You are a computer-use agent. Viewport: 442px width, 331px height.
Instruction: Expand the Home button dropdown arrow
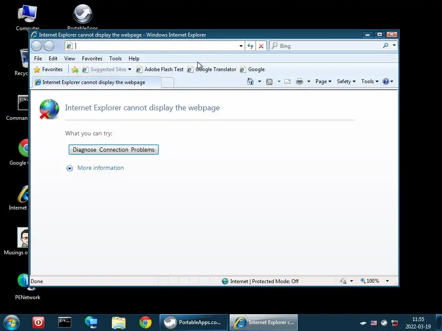click(x=259, y=81)
